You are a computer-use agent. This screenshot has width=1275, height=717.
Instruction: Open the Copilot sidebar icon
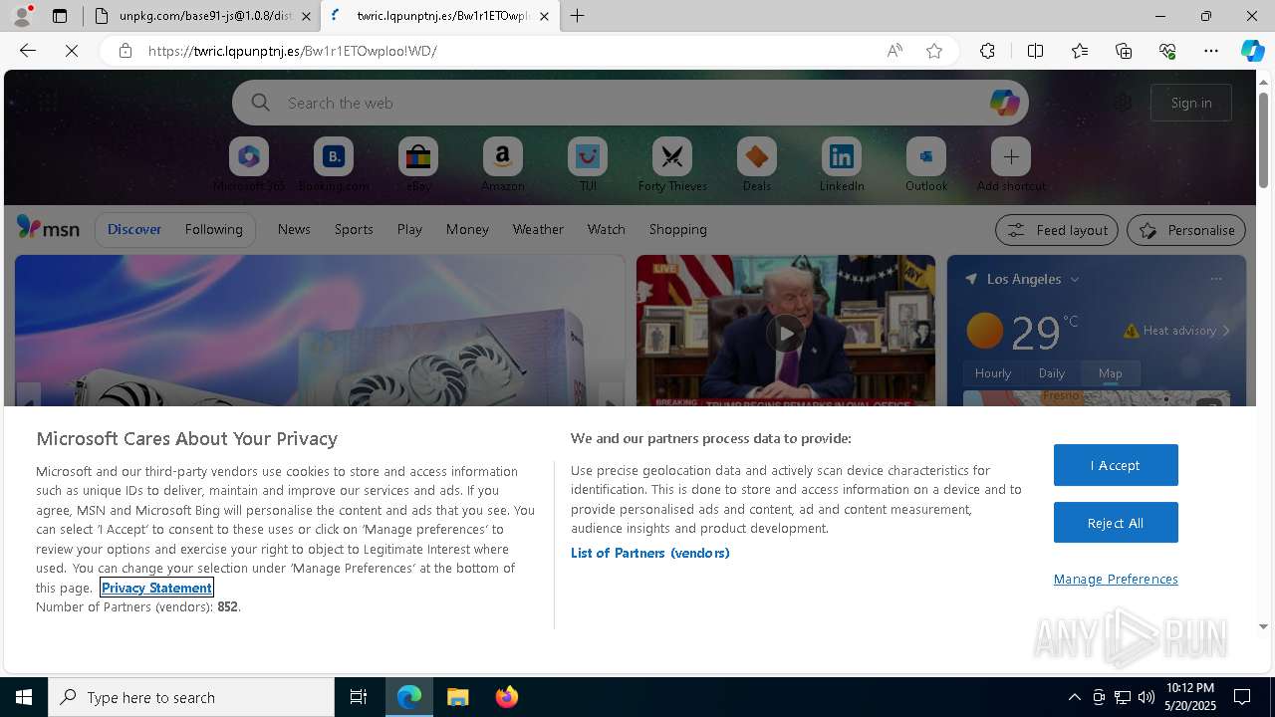(1253, 51)
